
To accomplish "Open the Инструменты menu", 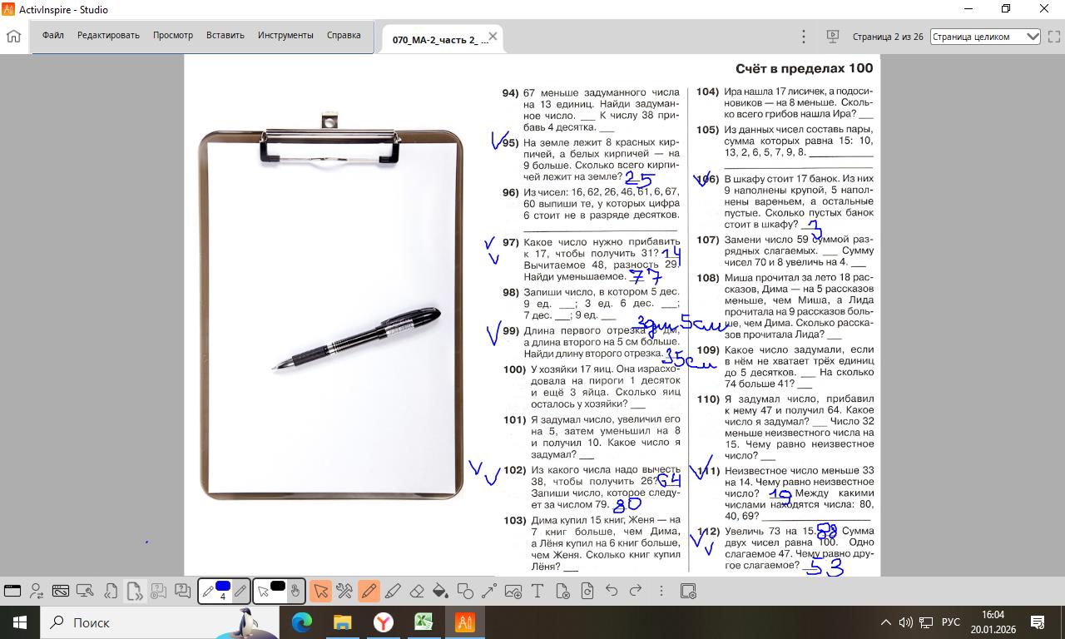I will 285,36.
